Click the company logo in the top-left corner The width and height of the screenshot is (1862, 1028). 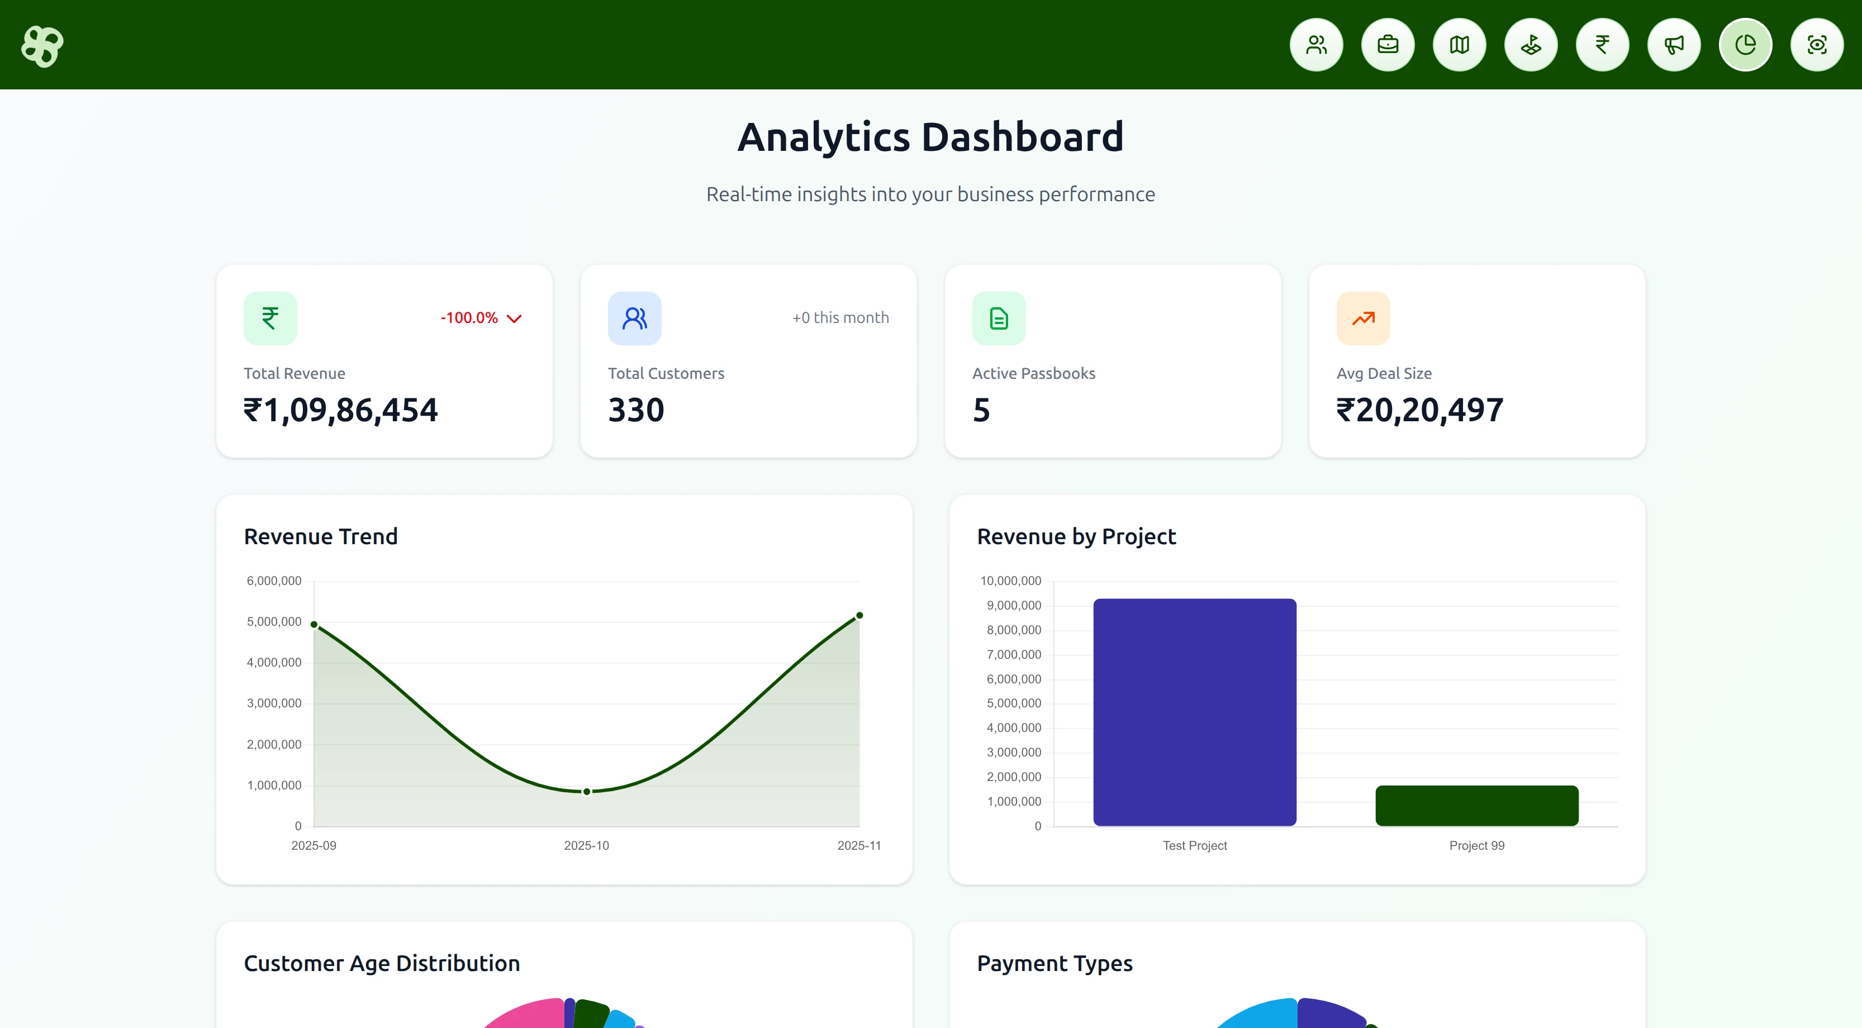click(41, 45)
